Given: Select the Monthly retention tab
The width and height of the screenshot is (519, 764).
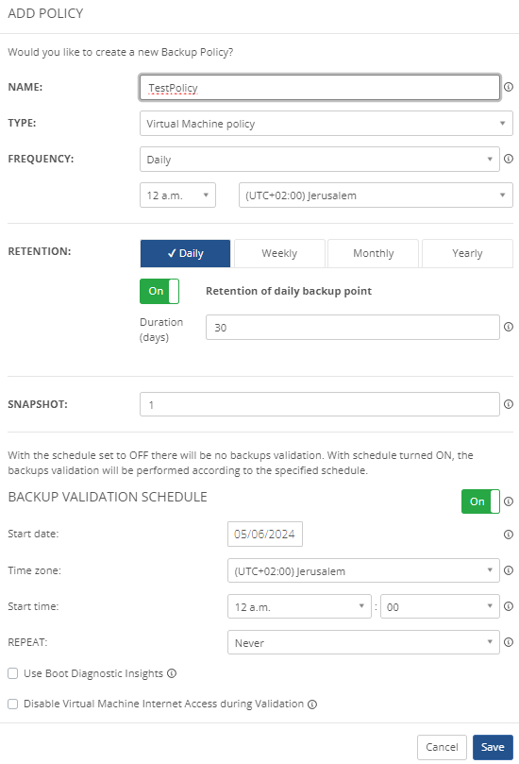Looking at the screenshot, I should (x=374, y=253).
